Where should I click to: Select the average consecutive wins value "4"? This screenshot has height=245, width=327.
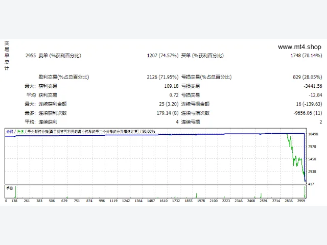pyautogui.click(x=177, y=122)
